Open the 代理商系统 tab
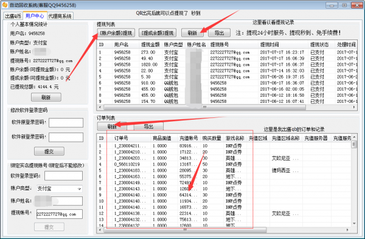The image size is (365, 239). [x=60, y=16]
